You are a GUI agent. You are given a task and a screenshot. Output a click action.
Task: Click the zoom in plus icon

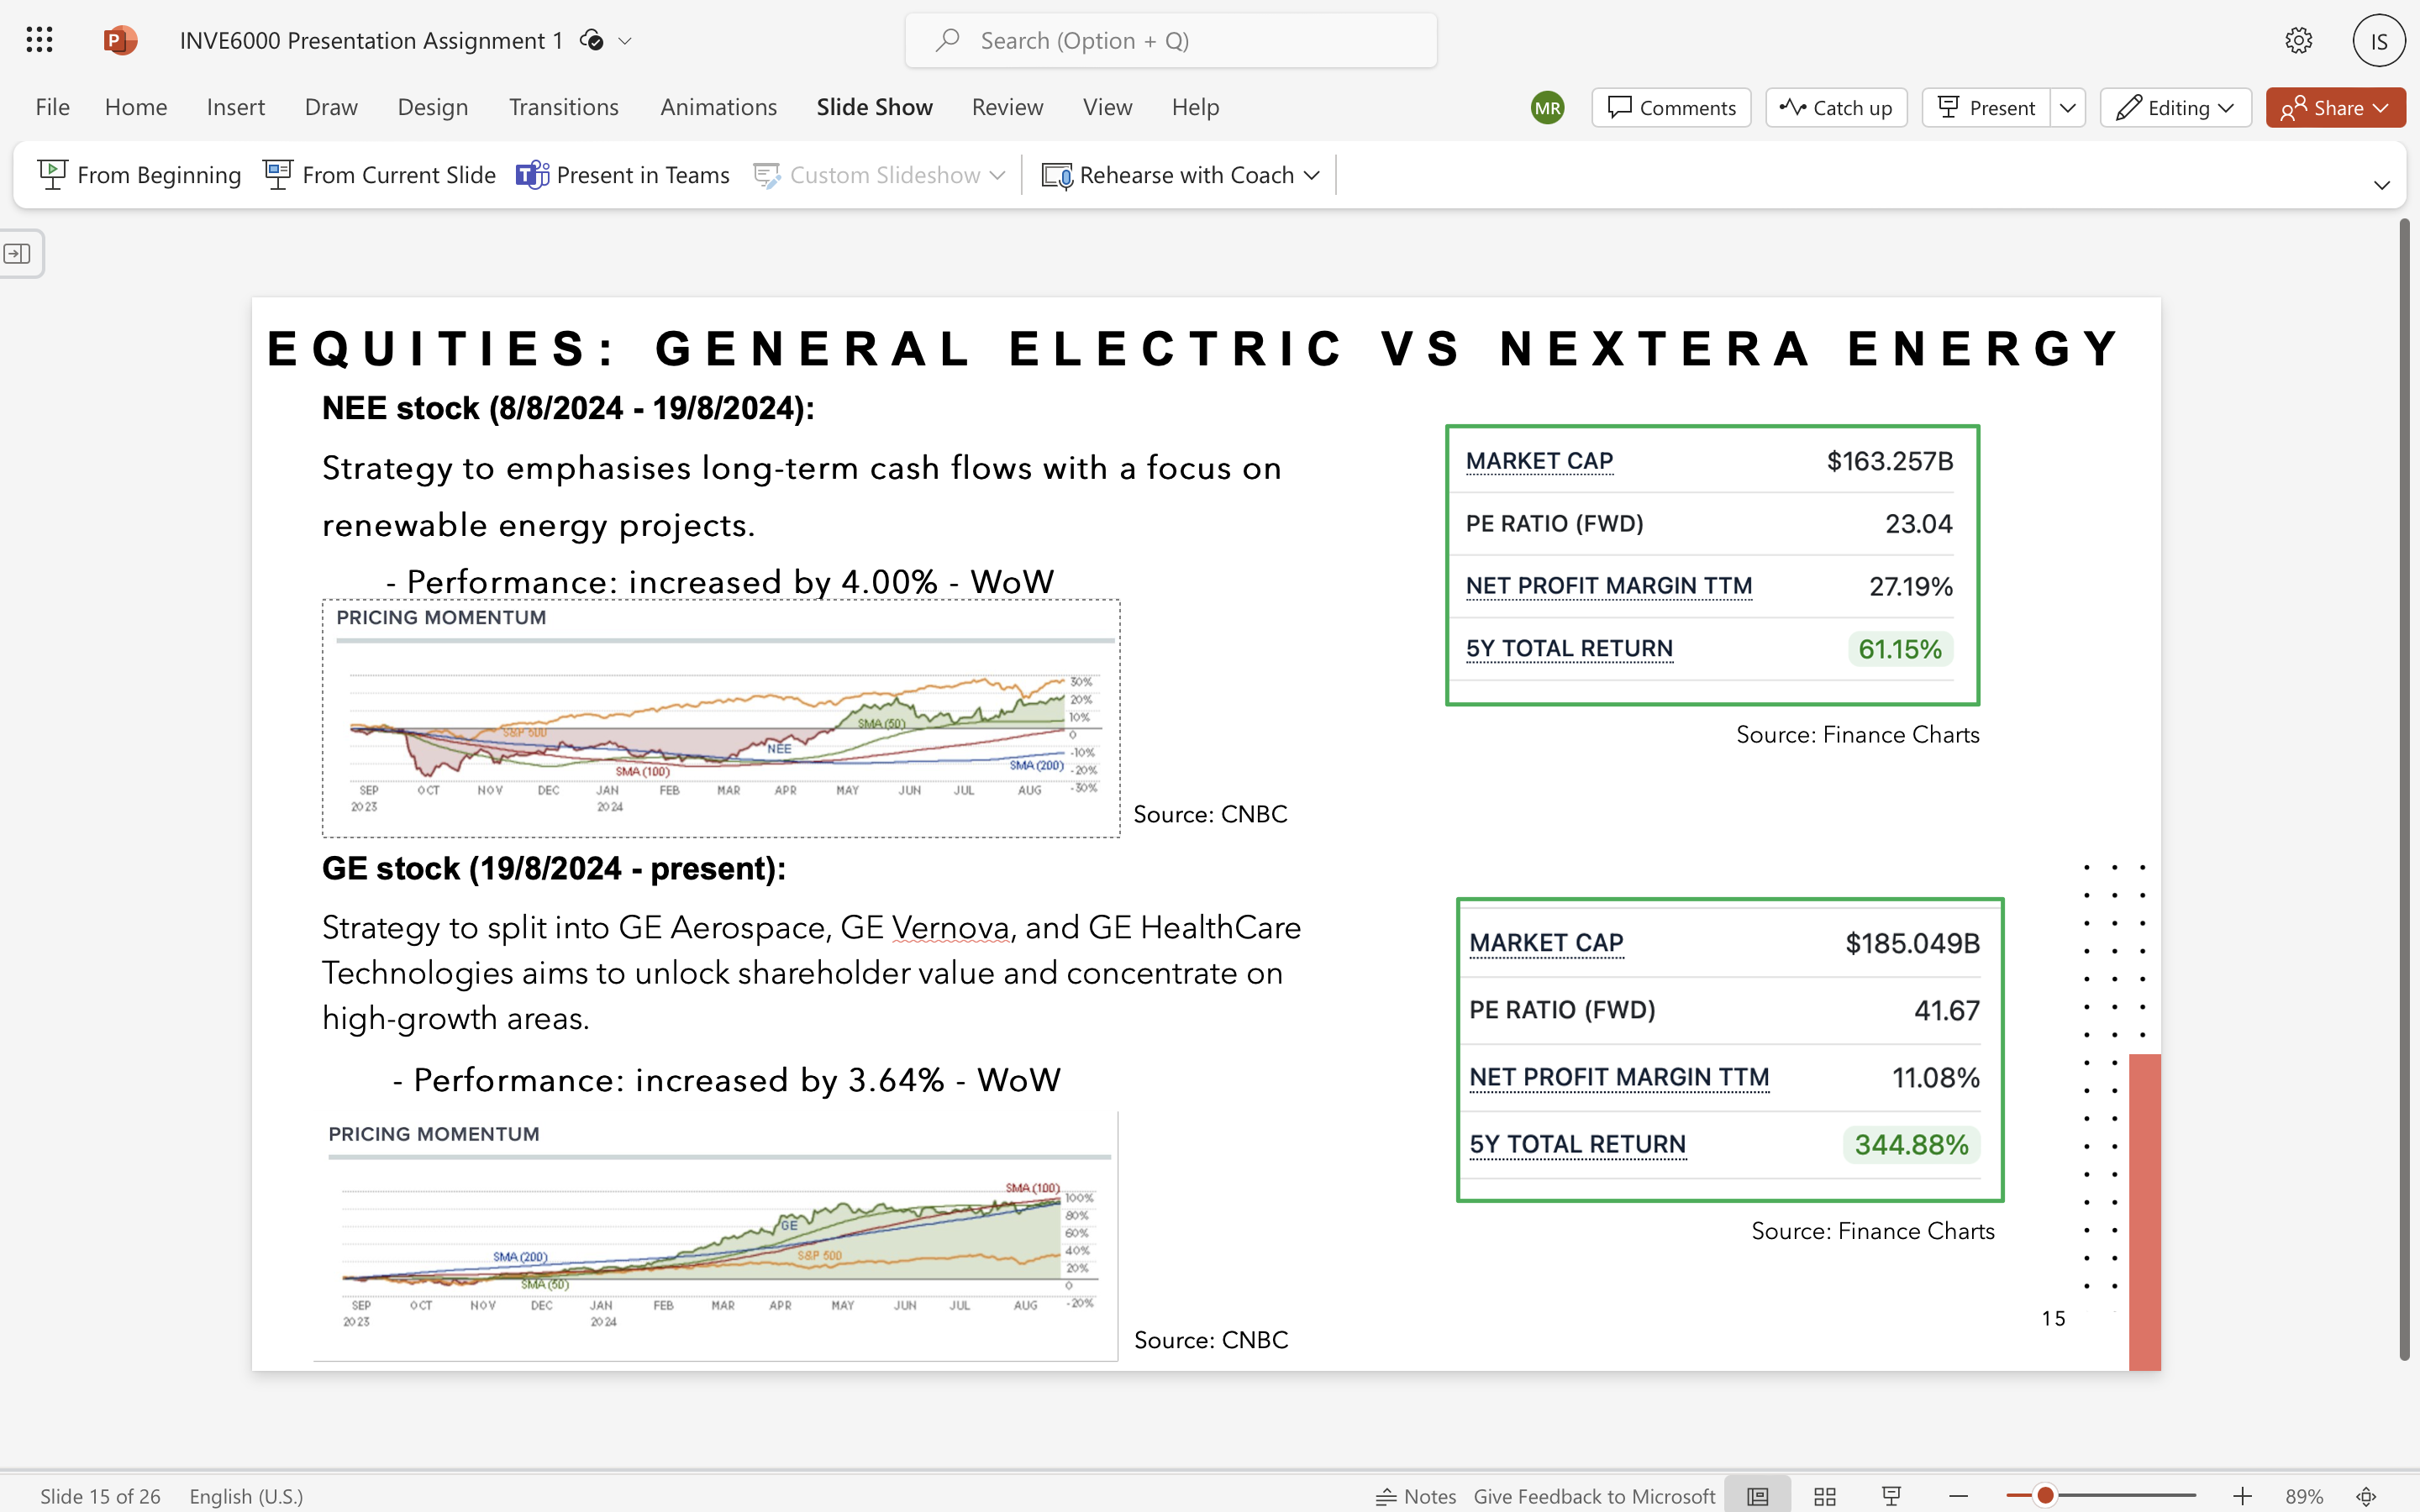pos(2243,1496)
